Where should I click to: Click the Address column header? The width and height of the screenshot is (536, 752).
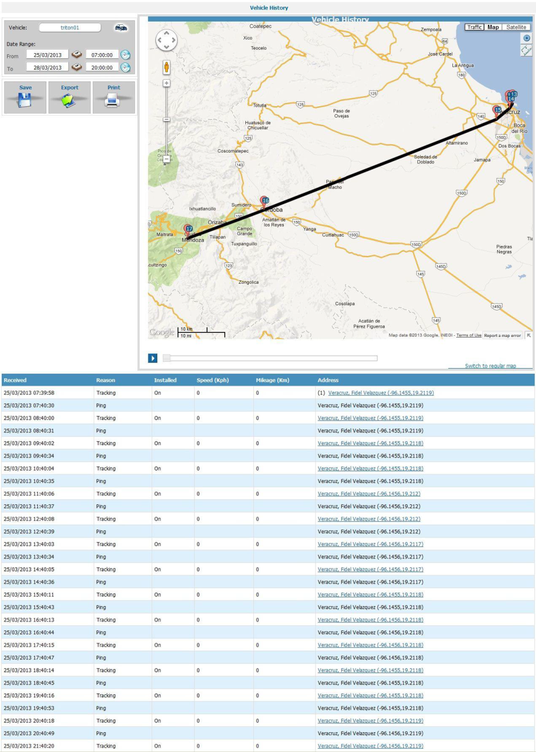point(328,380)
